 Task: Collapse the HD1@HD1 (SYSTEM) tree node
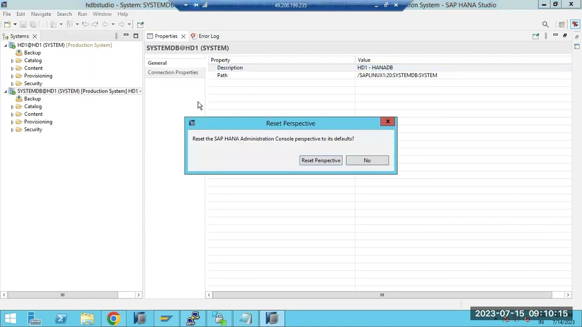tap(5, 45)
